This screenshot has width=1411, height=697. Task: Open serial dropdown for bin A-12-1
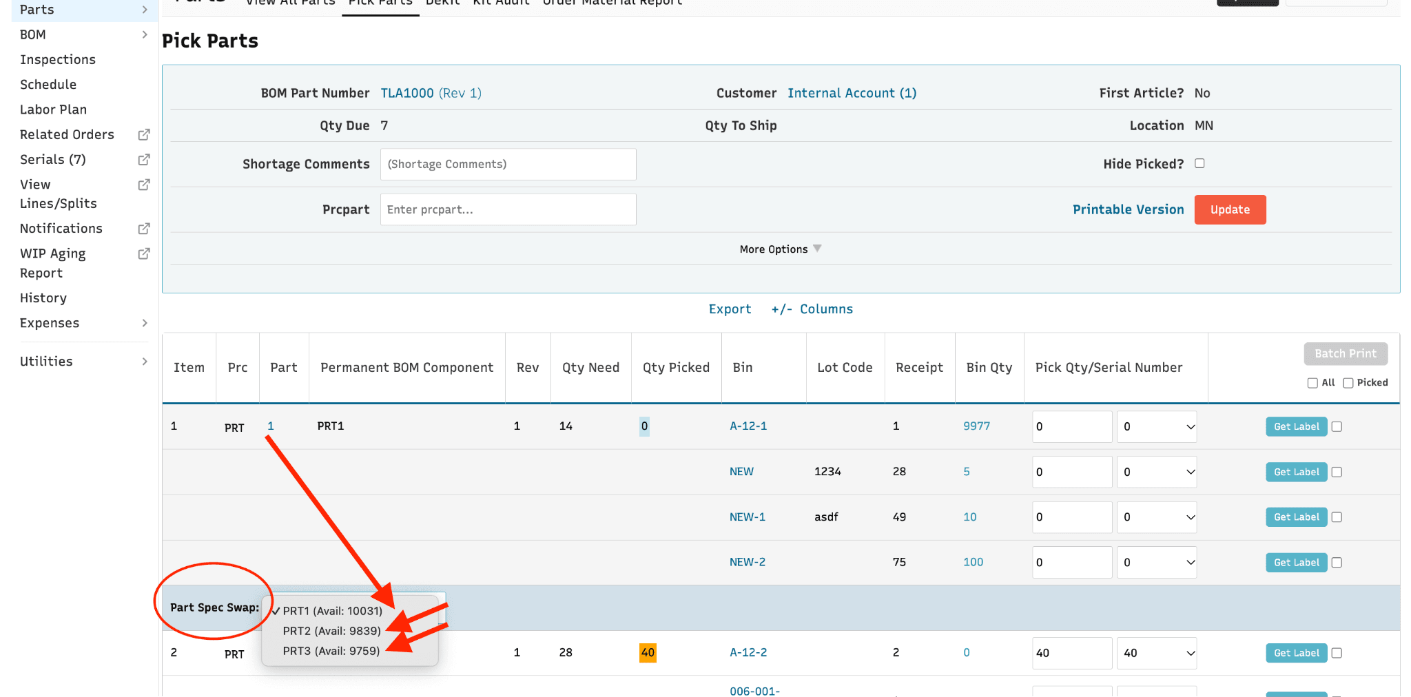point(1157,426)
